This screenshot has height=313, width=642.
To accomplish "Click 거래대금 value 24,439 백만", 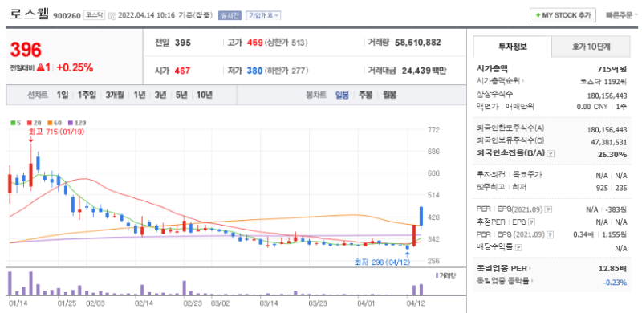I will click(425, 71).
